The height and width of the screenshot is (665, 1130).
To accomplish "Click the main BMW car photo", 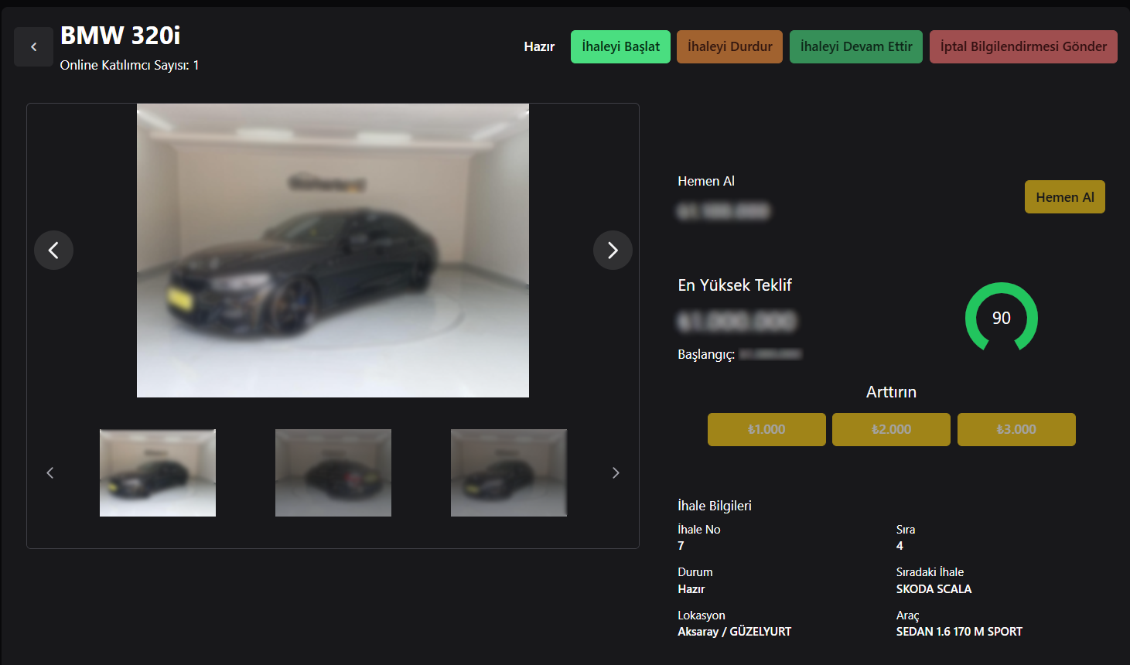I will click(x=333, y=251).
